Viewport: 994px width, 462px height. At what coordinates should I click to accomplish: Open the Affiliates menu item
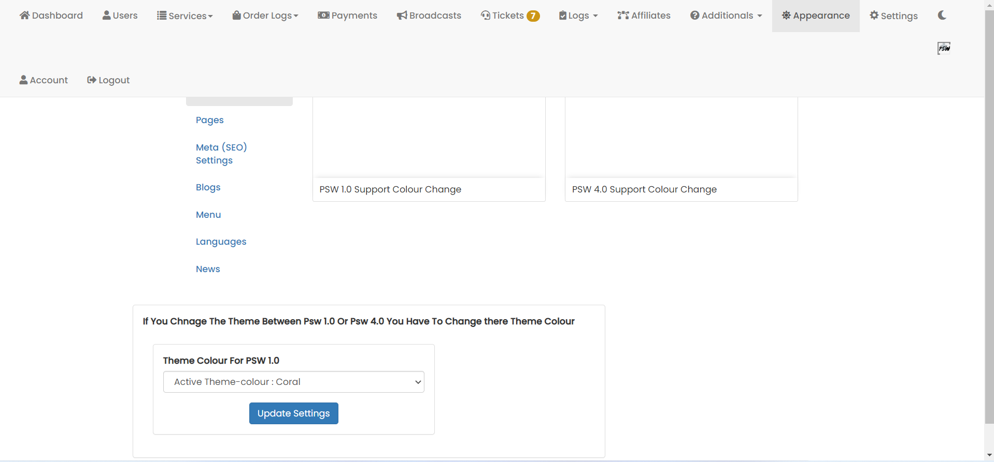point(644,16)
